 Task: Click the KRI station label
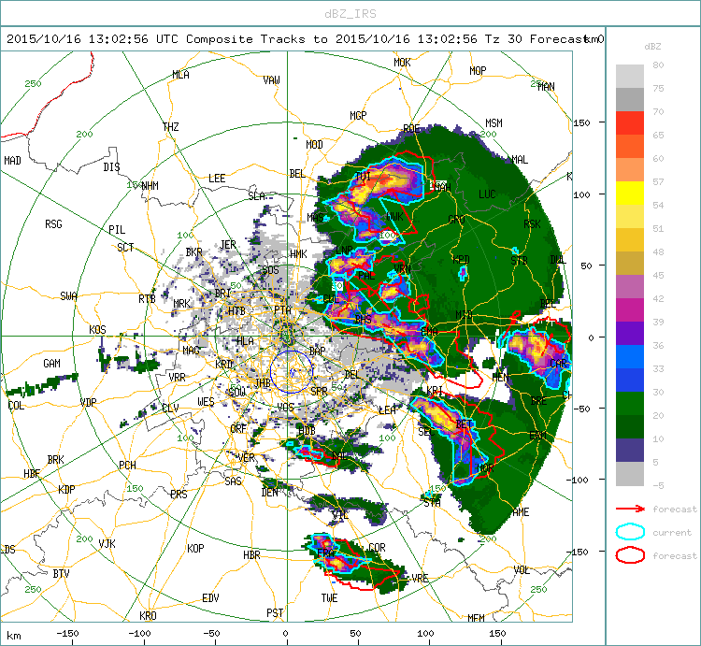pyautogui.click(x=435, y=391)
